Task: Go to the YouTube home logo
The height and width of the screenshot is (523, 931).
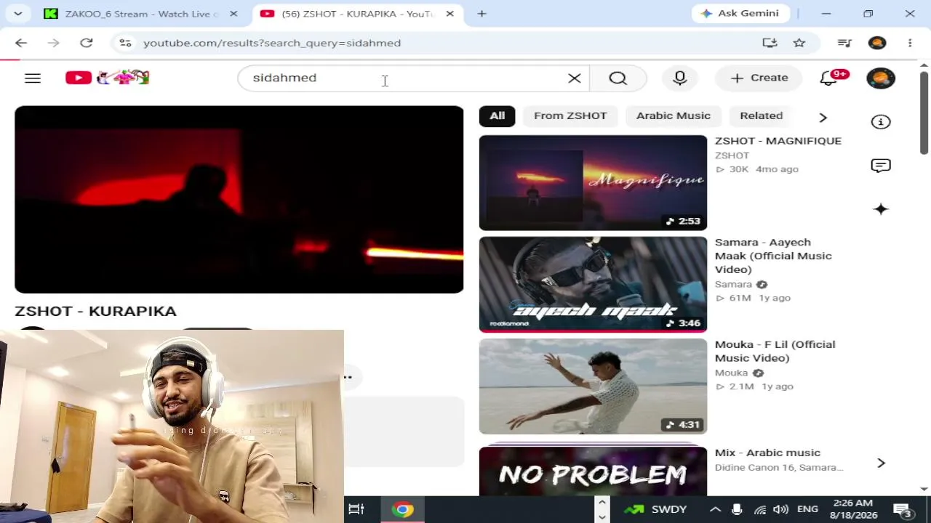Action: pyautogui.click(x=107, y=78)
